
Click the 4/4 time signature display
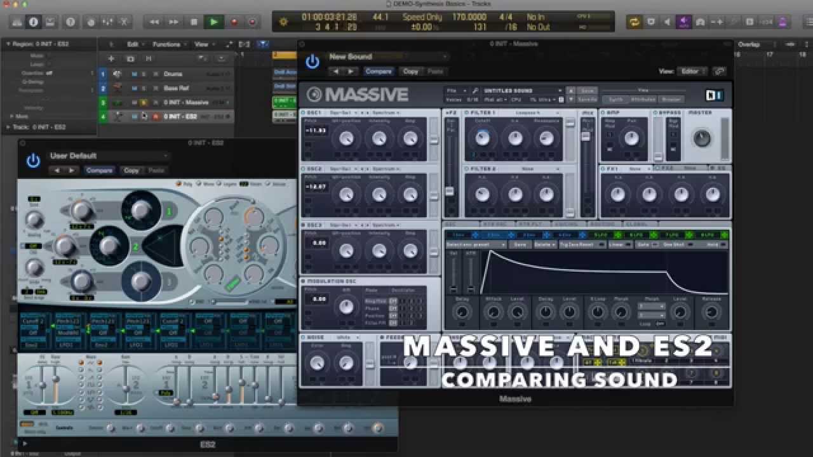pos(506,17)
